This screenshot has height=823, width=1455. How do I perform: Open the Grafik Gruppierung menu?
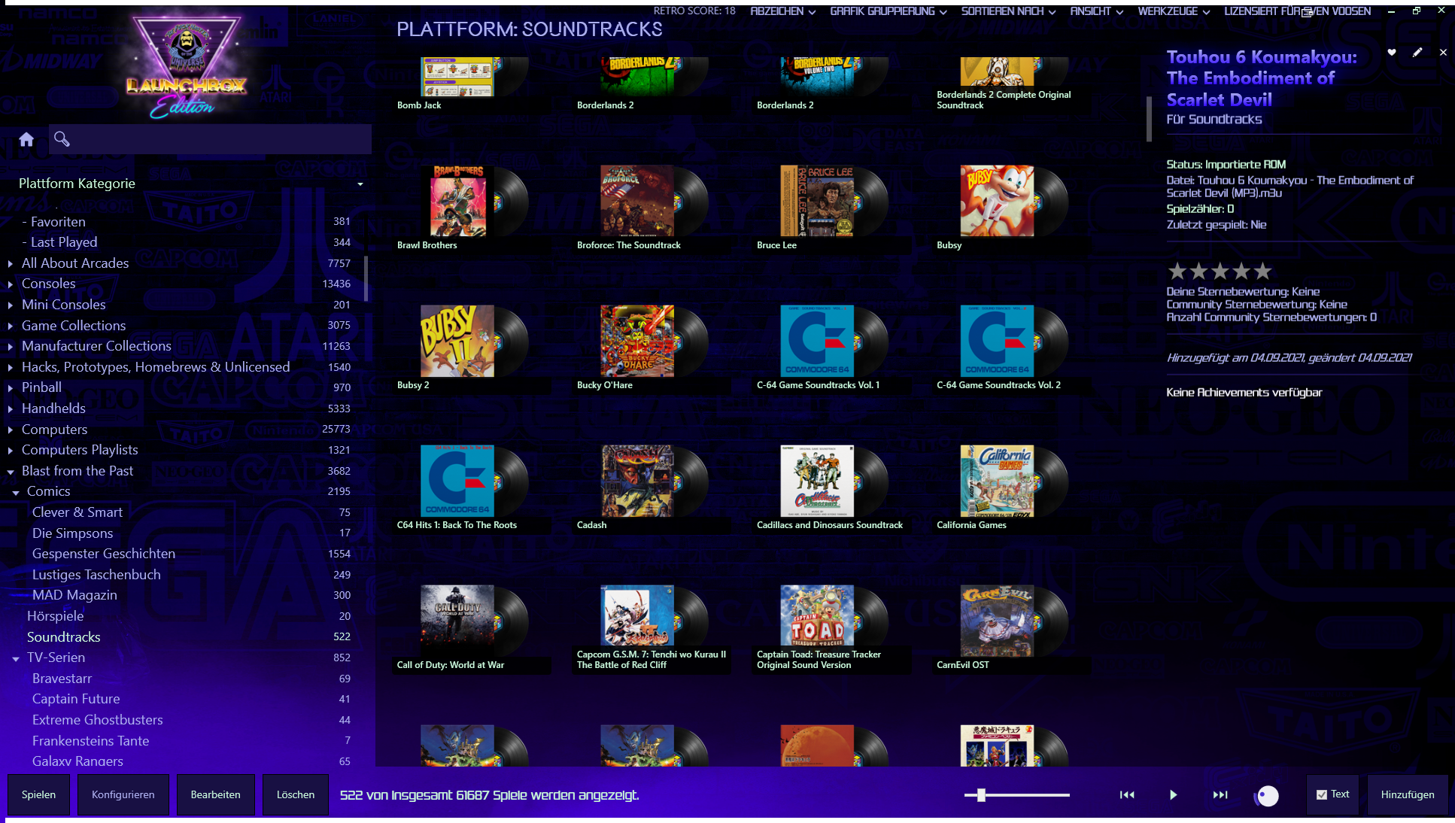click(x=888, y=11)
